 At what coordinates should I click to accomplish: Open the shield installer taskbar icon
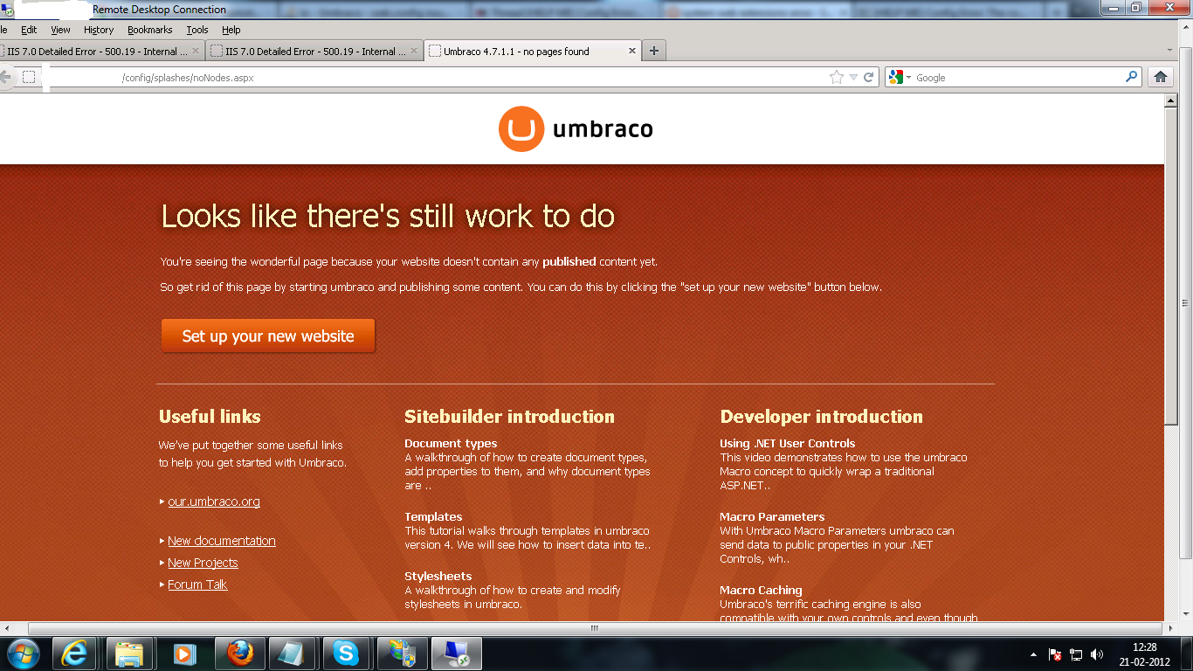point(401,654)
